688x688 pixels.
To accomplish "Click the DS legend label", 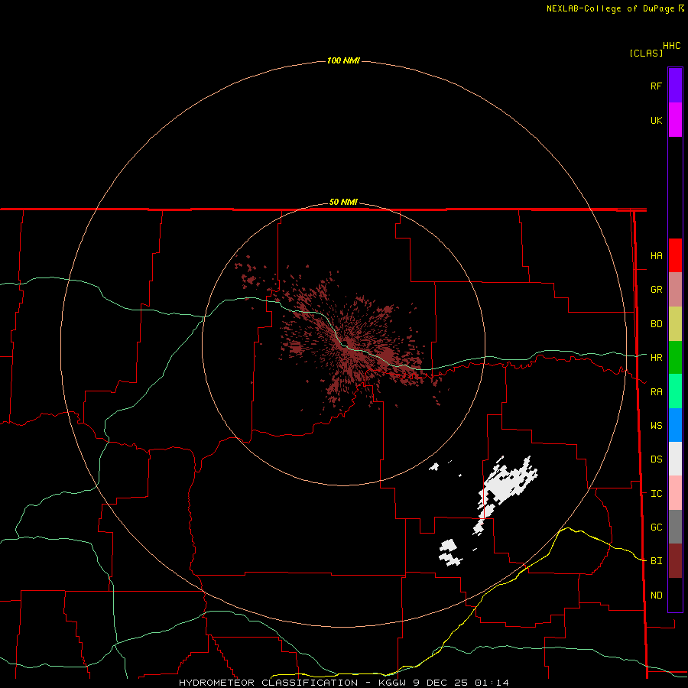I will 656,459.
